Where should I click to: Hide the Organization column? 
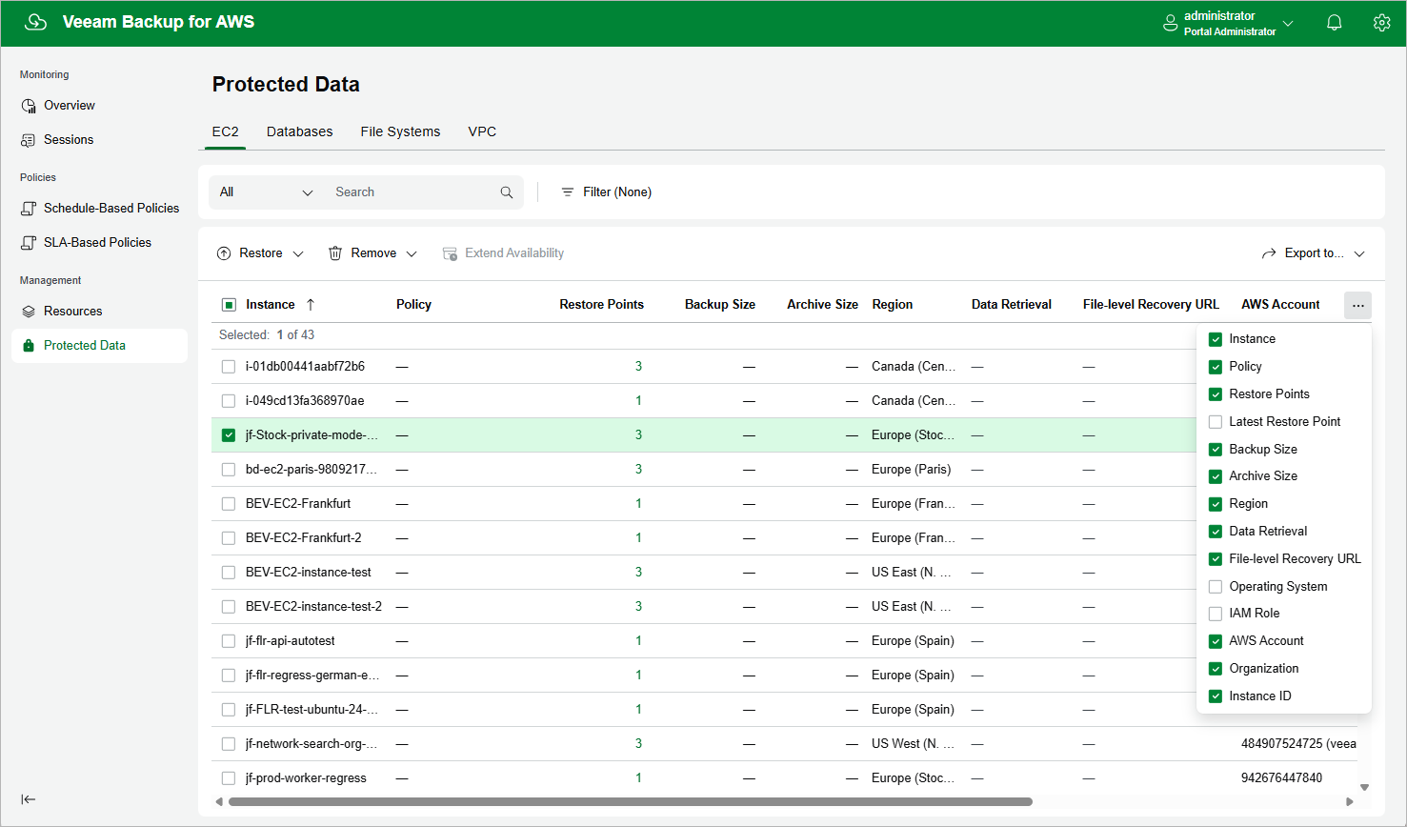1216,669
